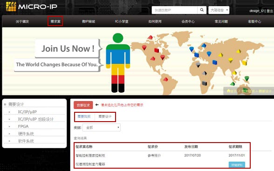
Task: Click the 我要征求 breadcrumb link
Action: point(248,91)
